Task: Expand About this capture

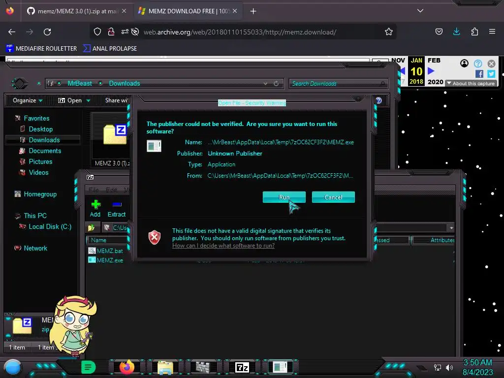Action: coord(471,83)
